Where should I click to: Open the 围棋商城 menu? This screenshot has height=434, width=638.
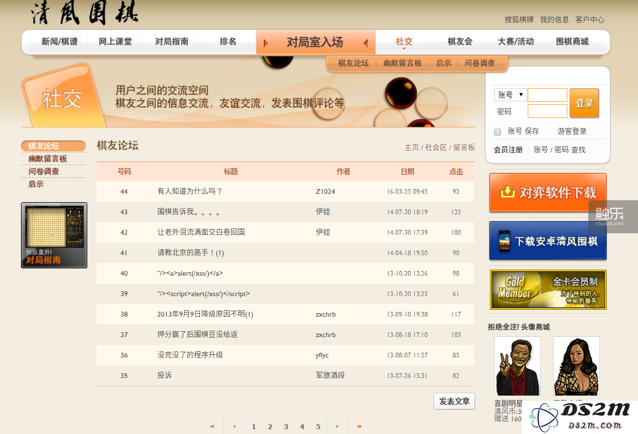click(572, 42)
